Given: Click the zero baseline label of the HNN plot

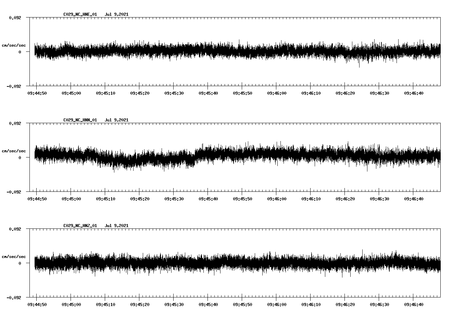Looking at the screenshot, I should [21, 158].
